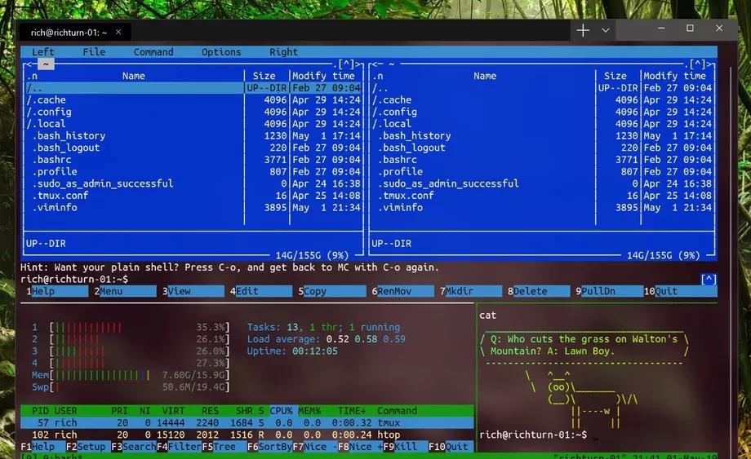Click the [^] button beside the prompt
The image size is (751, 459).
coord(709,279)
